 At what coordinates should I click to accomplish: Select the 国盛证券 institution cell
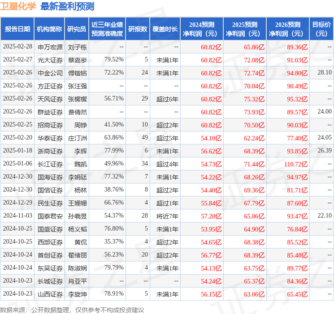tap(50, 229)
